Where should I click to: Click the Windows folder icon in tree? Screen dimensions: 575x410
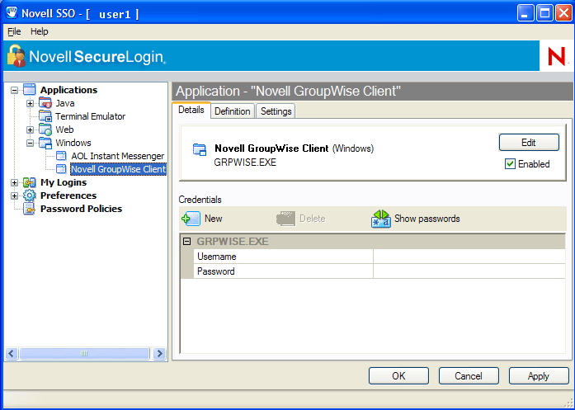(x=45, y=143)
